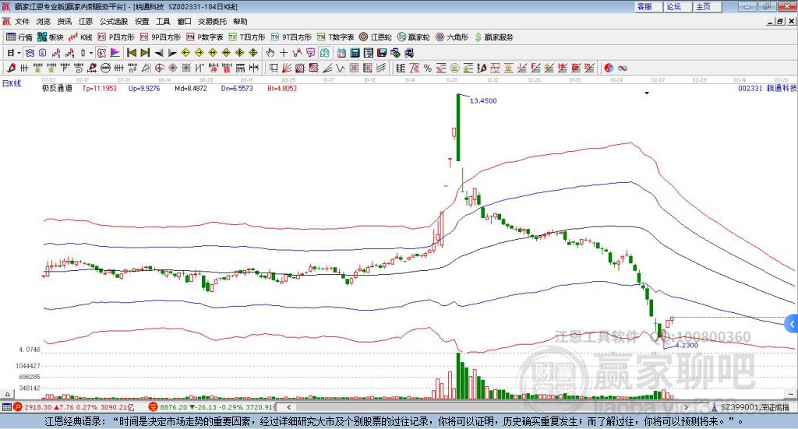Image resolution: width=798 pixels, height=429 pixels.
Task: Select the red pencil drawing tool
Action: click(x=11, y=68)
